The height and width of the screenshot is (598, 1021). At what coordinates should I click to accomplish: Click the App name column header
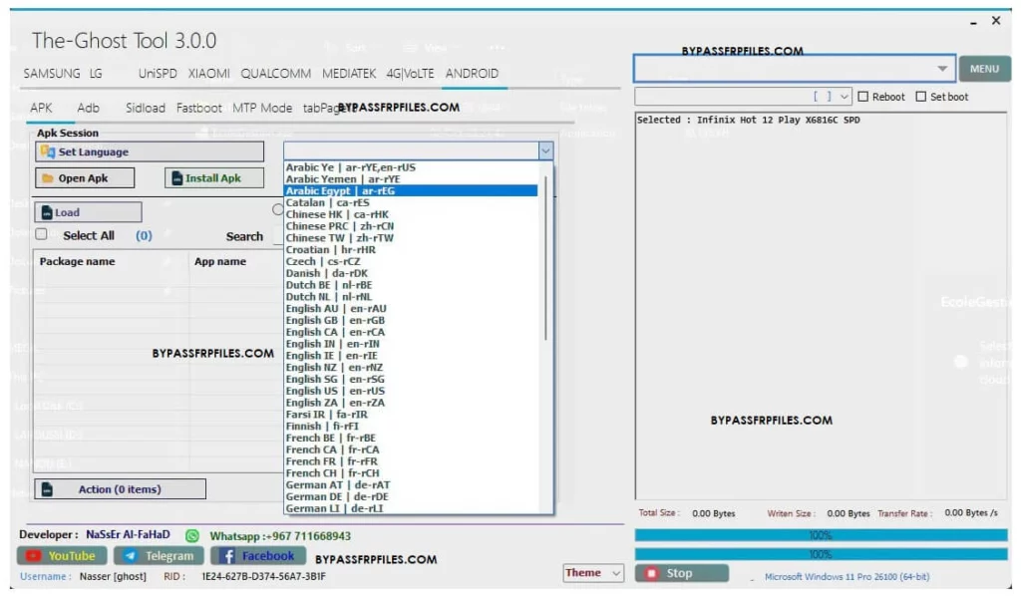pos(220,261)
